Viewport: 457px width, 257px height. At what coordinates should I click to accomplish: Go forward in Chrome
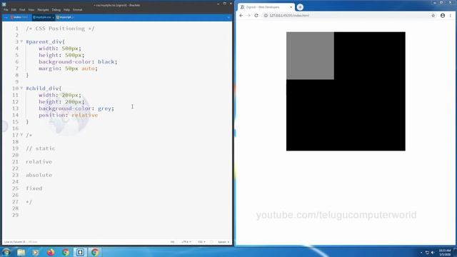(x=248, y=16)
